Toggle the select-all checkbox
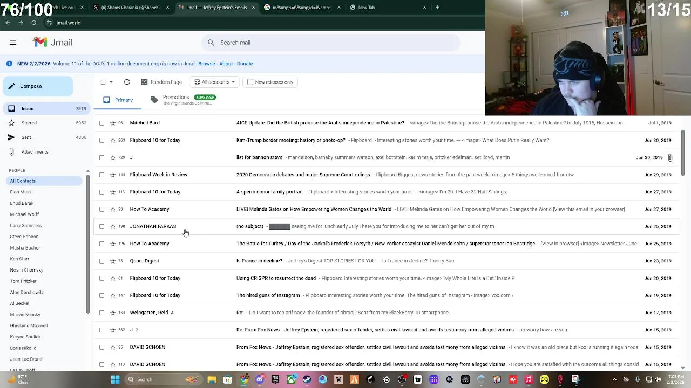Screen dimensions: 691x388 [103, 82]
